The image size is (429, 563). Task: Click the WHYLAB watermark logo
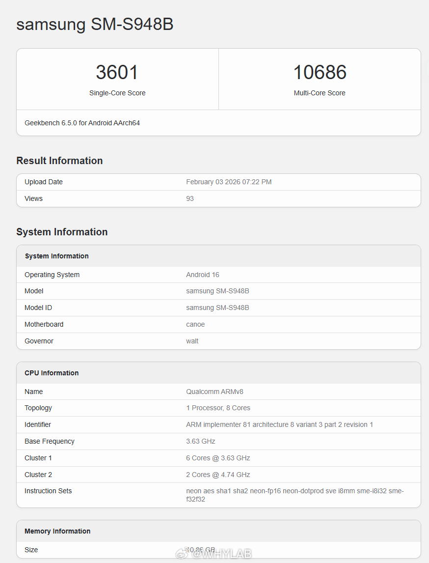pyautogui.click(x=214, y=554)
